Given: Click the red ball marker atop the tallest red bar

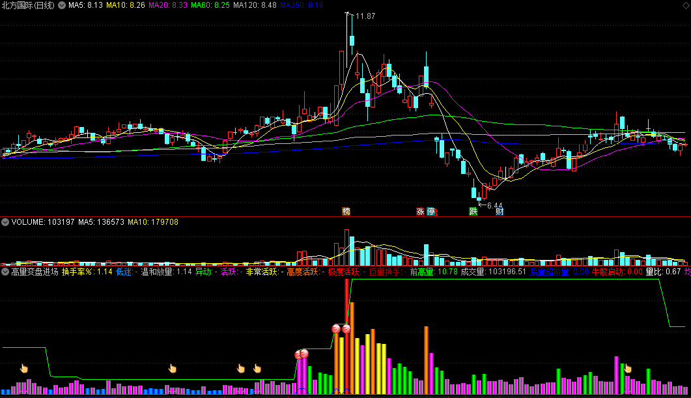Looking at the screenshot, I should click(346, 328).
